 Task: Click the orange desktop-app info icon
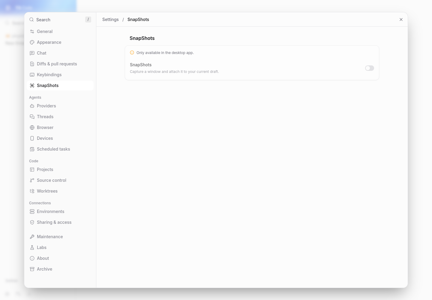132,52
